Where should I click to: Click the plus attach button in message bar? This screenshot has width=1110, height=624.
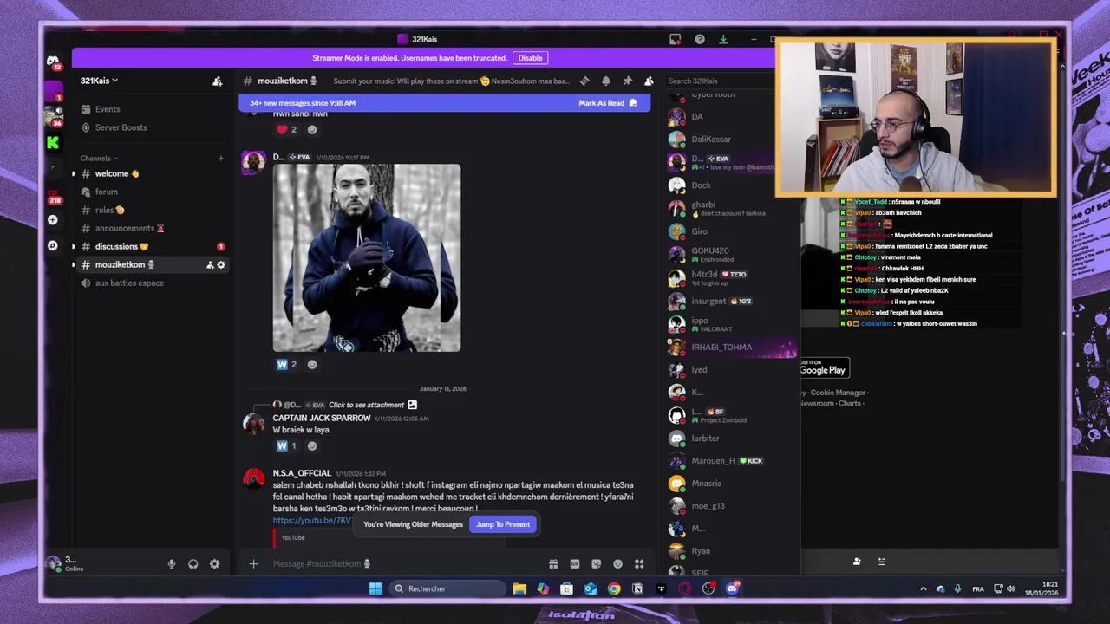pyautogui.click(x=253, y=564)
